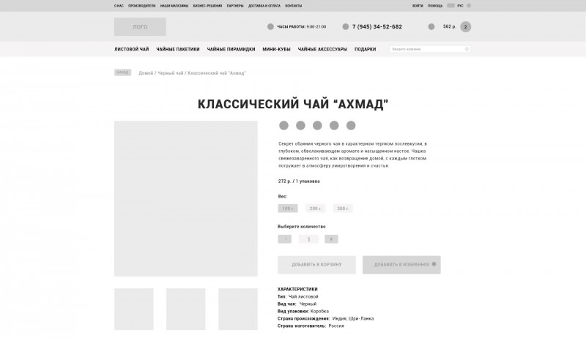
Task: Open the cart counter badge showing 2
Action: [x=466, y=27]
